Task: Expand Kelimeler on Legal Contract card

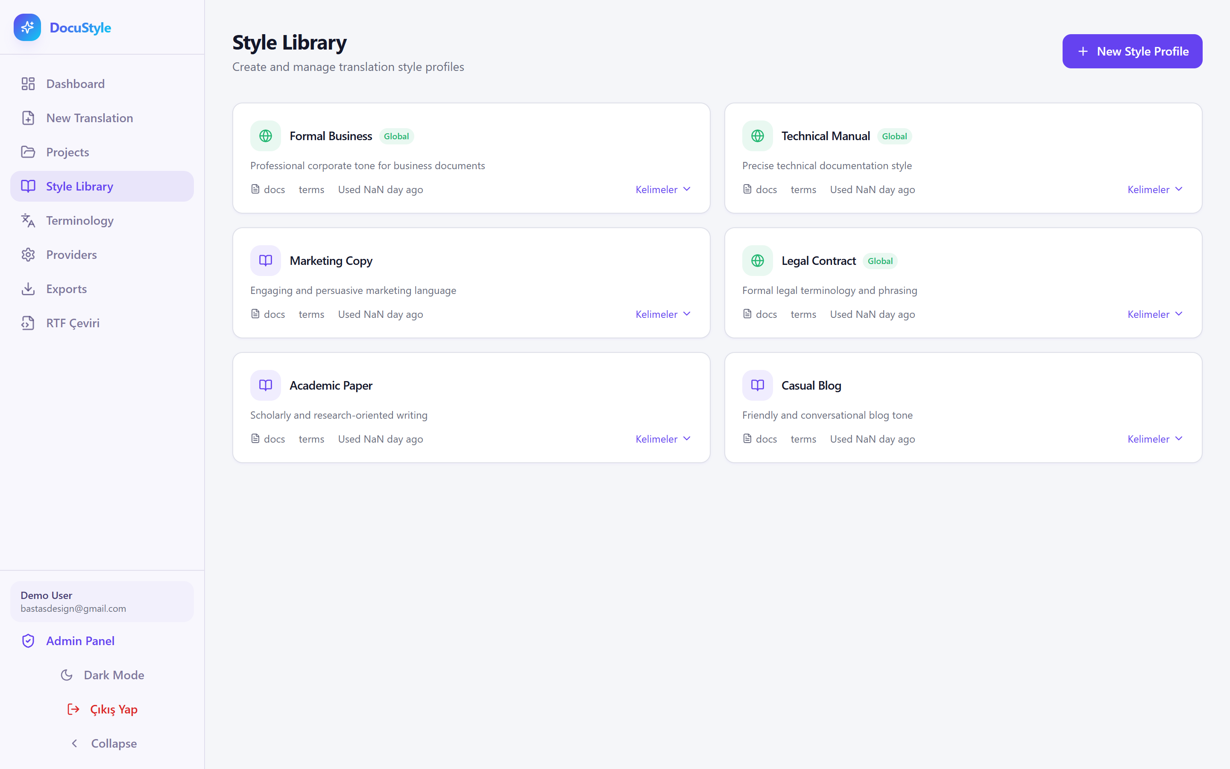Action: (x=1155, y=314)
